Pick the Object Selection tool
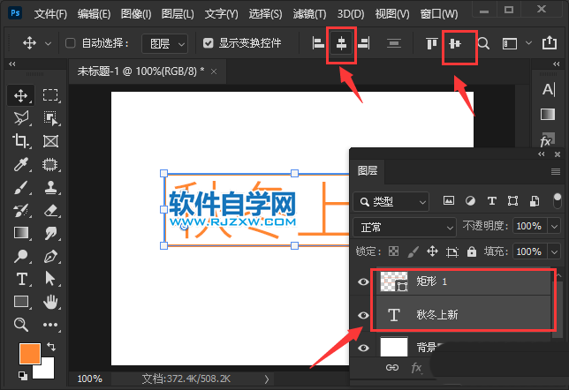Screen dimensions: 569x390 50,118
